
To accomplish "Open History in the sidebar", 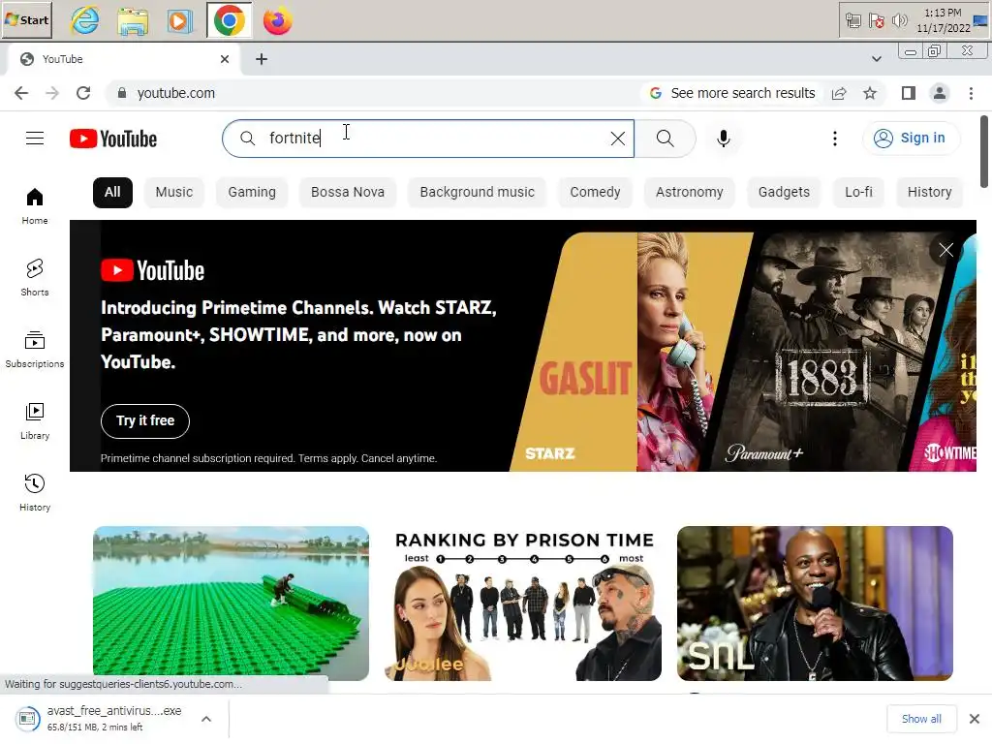I will tap(35, 493).
